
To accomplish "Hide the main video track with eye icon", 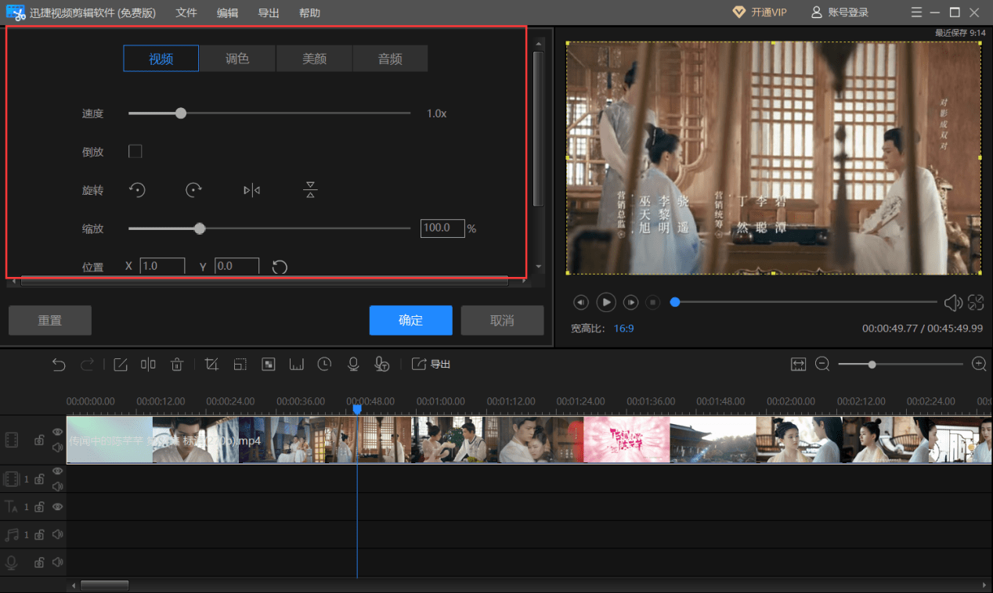I will [58, 432].
